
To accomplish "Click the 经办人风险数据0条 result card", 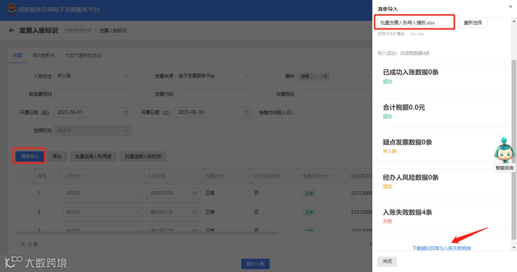I will tap(441, 182).
